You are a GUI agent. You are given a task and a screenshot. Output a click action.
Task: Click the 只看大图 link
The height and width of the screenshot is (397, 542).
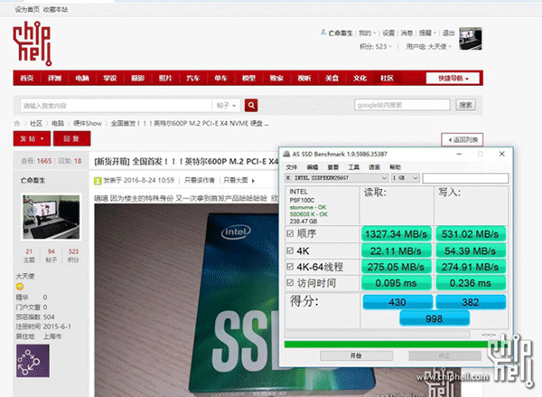(236, 180)
